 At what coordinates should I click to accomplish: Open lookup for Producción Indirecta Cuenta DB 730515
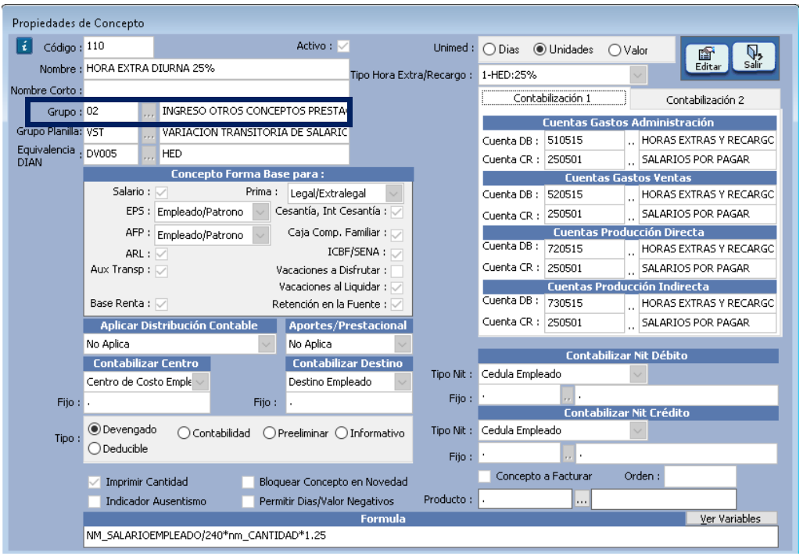click(631, 303)
